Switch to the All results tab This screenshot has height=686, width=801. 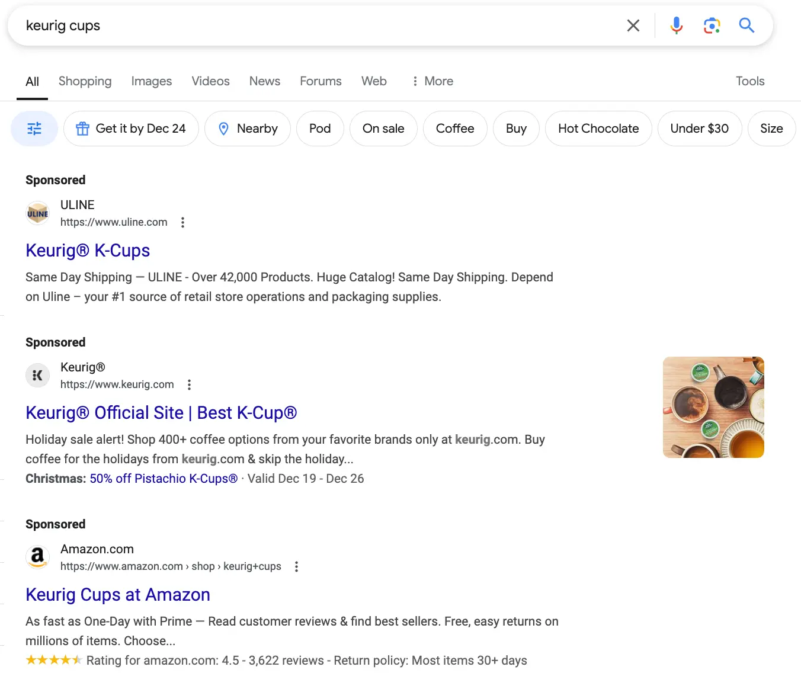(x=33, y=81)
